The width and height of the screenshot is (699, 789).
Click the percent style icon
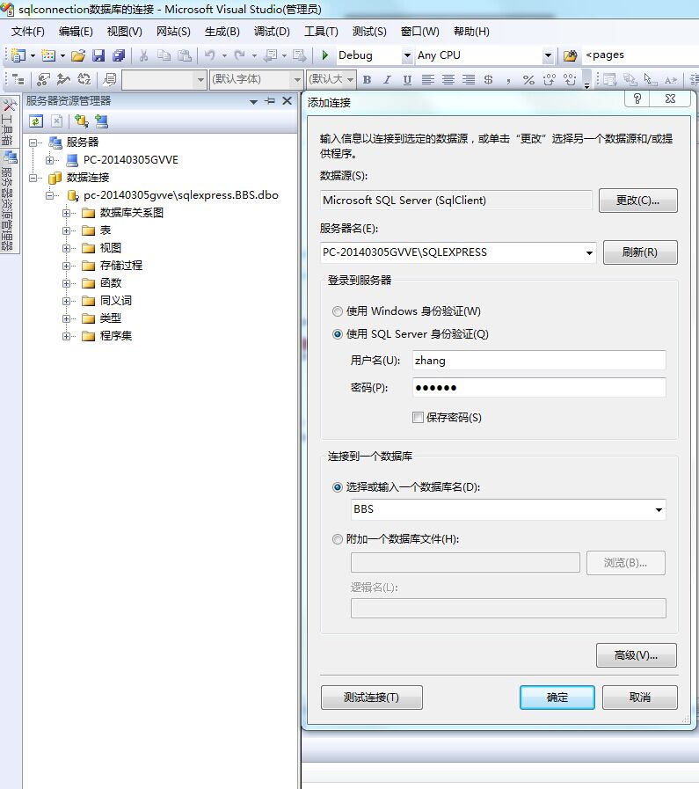(528, 79)
